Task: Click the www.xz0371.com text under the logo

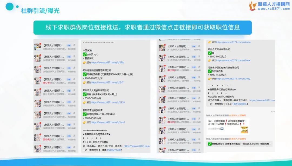Action: tap(274, 9)
